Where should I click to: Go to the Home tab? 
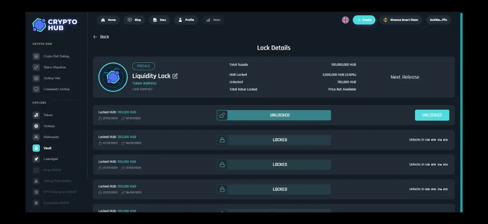108,20
